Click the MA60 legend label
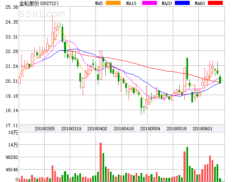The height and width of the screenshot is (182, 248). (200, 3)
